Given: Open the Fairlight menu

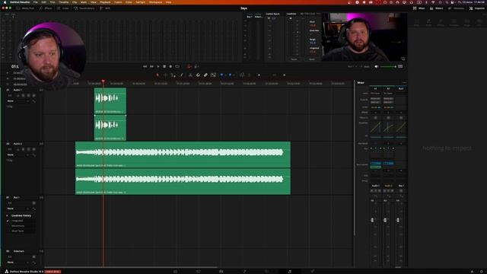Looking at the screenshot, I should point(140,2).
